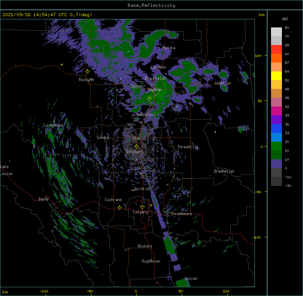
Task: Click the ThreeHills label
Action: point(188,147)
